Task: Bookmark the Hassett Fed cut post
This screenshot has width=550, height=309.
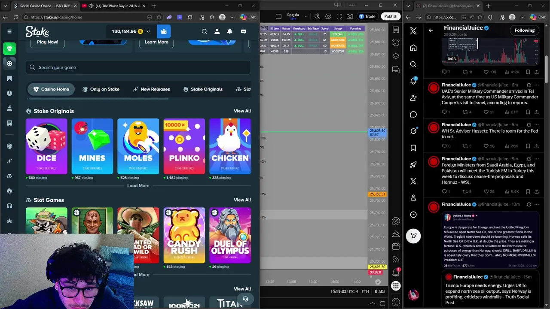Action: 528,146
